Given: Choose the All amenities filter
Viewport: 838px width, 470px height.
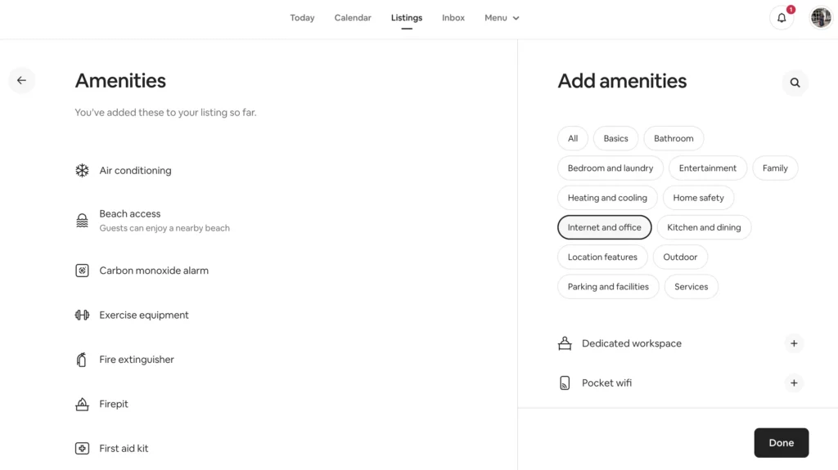Looking at the screenshot, I should pos(573,138).
